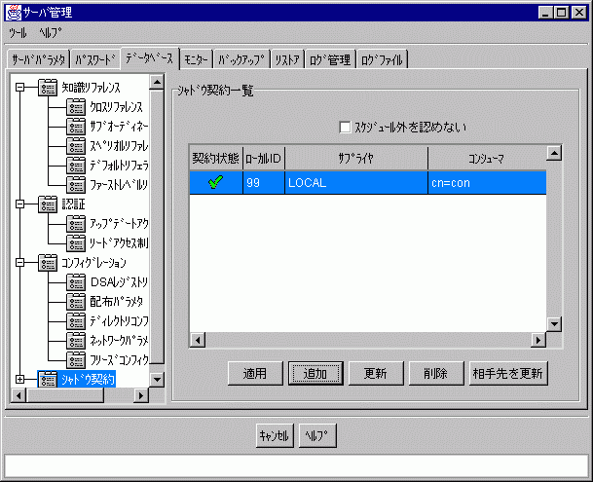Switch to the バックアップ tab
593x482 pixels.
pyautogui.click(x=241, y=59)
